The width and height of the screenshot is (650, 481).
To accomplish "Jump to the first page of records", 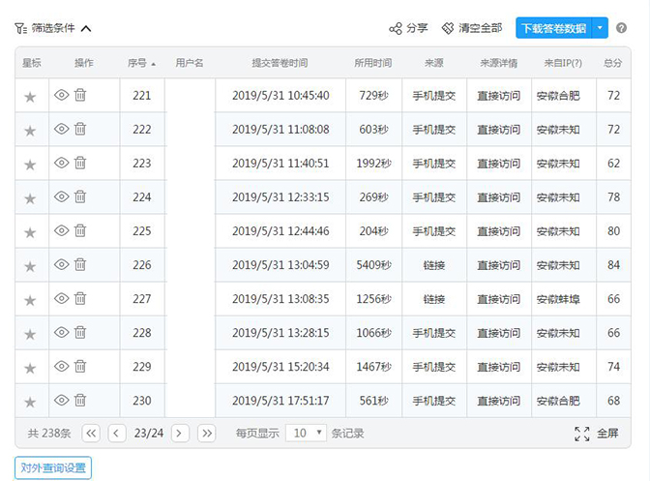I will click(x=91, y=434).
